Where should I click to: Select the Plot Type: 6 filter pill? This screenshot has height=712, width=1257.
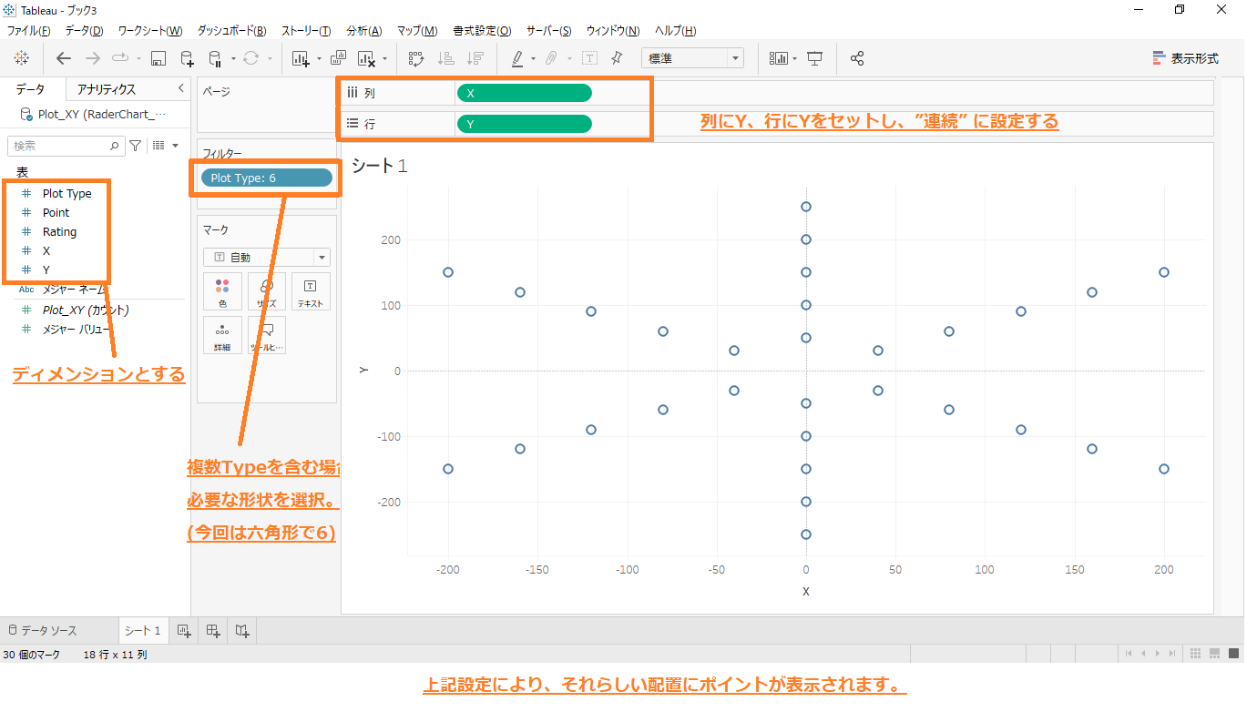click(266, 178)
